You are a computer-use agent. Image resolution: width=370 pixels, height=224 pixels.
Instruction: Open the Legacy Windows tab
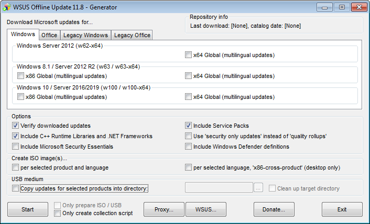(85, 35)
